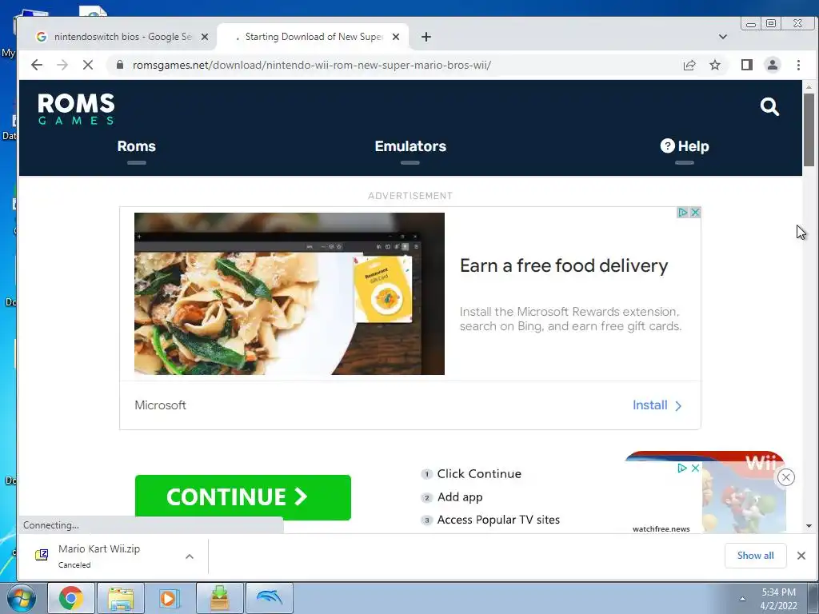Open the Help menu

point(685,147)
